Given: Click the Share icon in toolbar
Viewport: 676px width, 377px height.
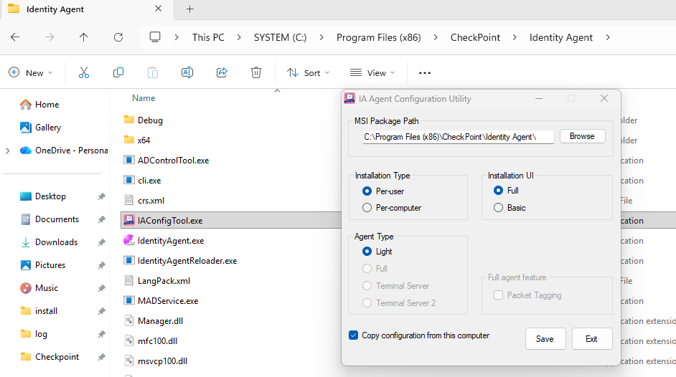Looking at the screenshot, I should pyautogui.click(x=222, y=72).
